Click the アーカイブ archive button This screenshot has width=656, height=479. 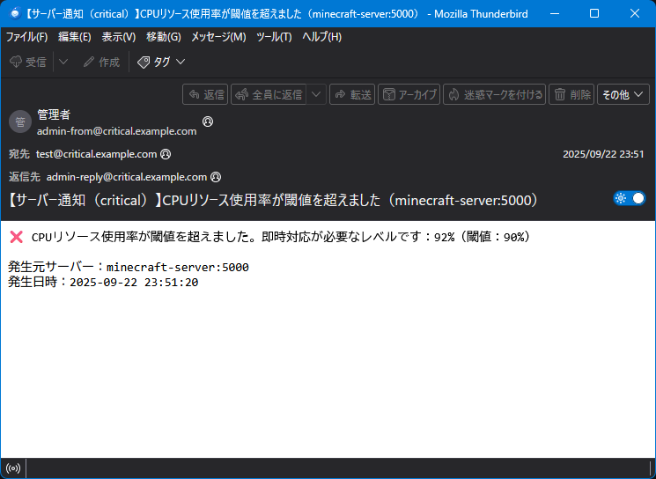click(x=409, y=94)
